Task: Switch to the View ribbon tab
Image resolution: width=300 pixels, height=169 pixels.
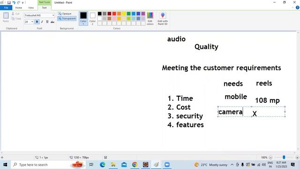Action: coord(31,8)
